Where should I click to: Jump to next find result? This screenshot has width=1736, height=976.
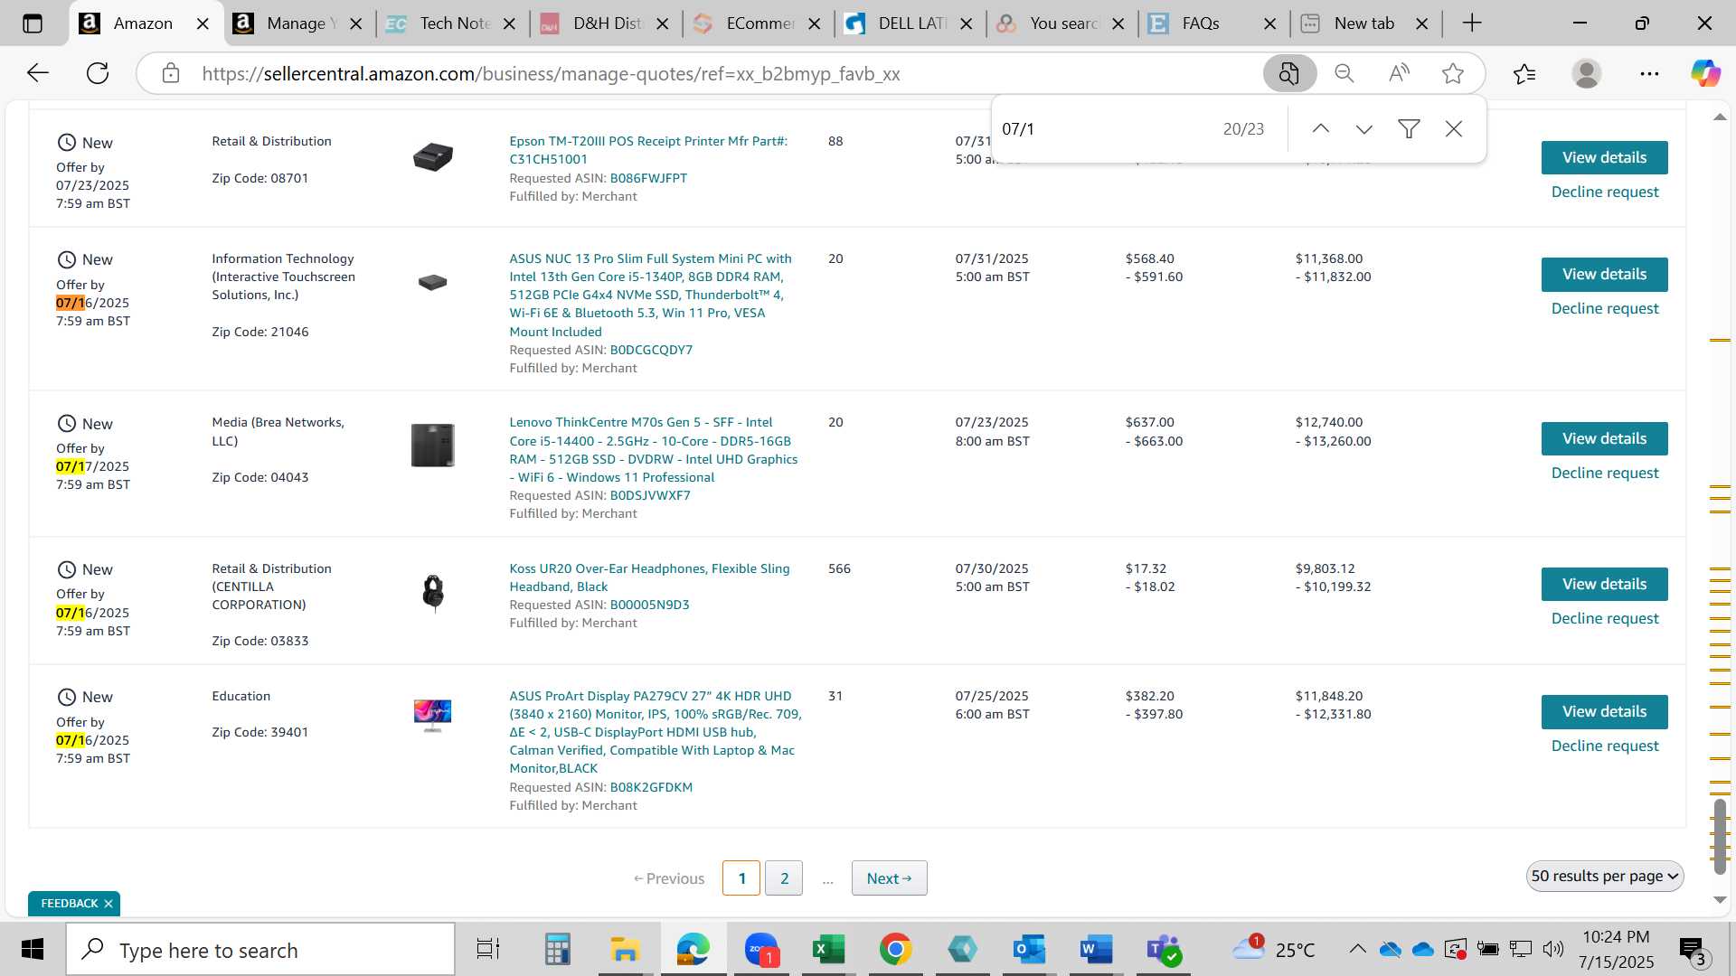[1364, 129]
